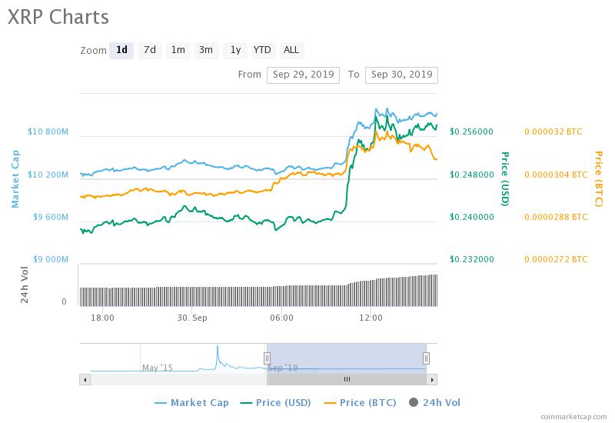Click the selected range in navigator
The width and height of the screenshot is (615, 423).
[347, 358]
